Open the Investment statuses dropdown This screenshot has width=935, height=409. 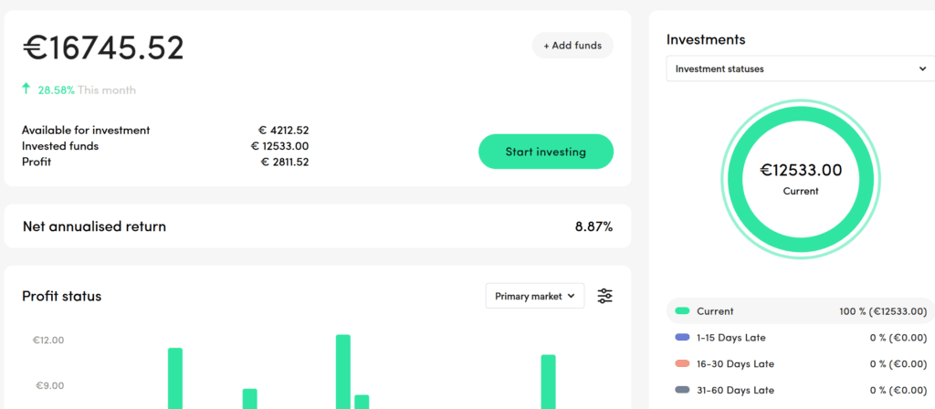800,68
